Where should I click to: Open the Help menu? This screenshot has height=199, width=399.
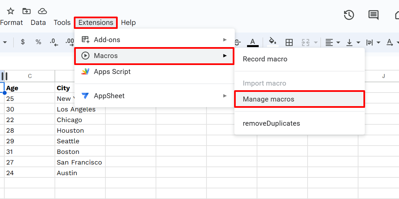pyautogui.click(x=128, y=23)
